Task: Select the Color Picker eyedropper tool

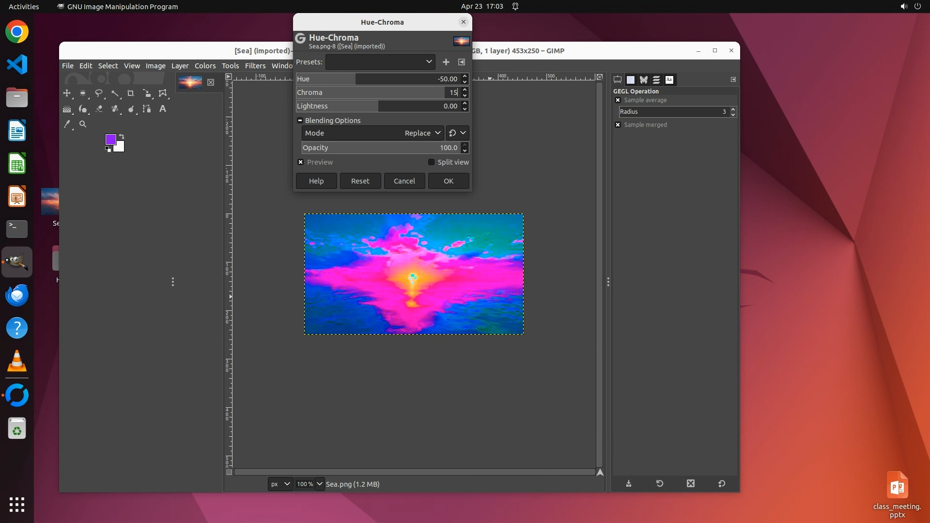Action: [67, 124]
